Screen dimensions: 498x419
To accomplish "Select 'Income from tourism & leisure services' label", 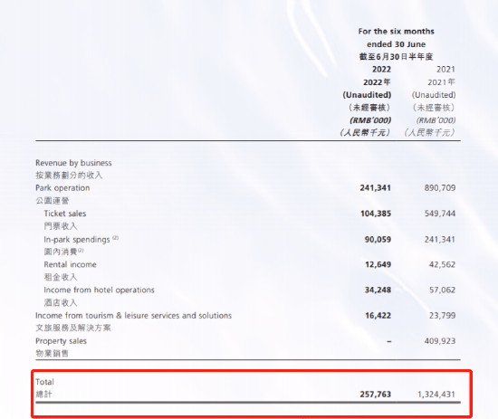I will (x=133, y=316).
